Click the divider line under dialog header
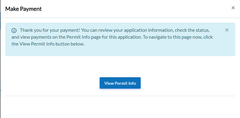Image resolution: width=240 pixels, height=118 pixels. (120, 18)
